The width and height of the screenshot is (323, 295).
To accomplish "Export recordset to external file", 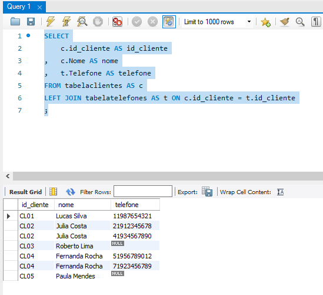I will [x=207, y=191].
